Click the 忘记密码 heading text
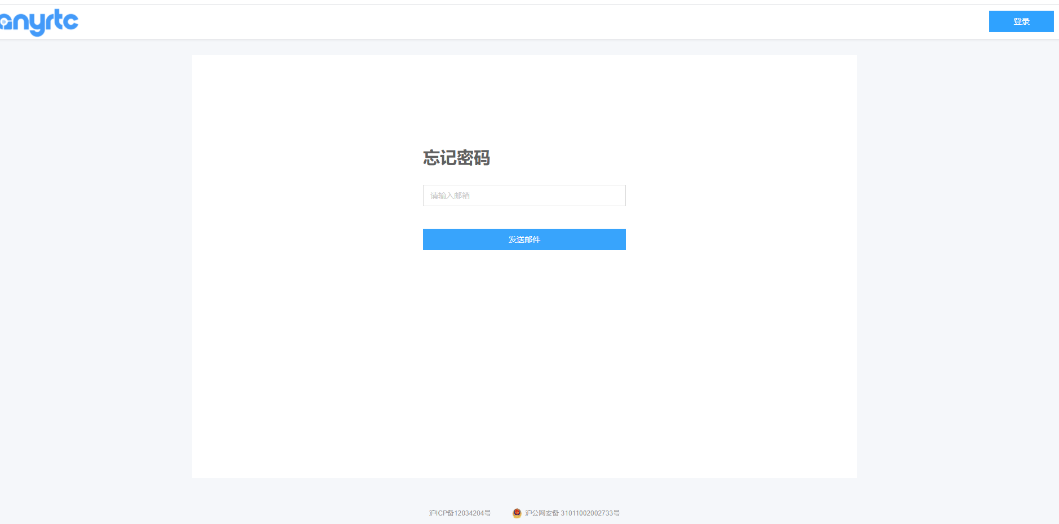The image size is (1059, 524). 456,158
